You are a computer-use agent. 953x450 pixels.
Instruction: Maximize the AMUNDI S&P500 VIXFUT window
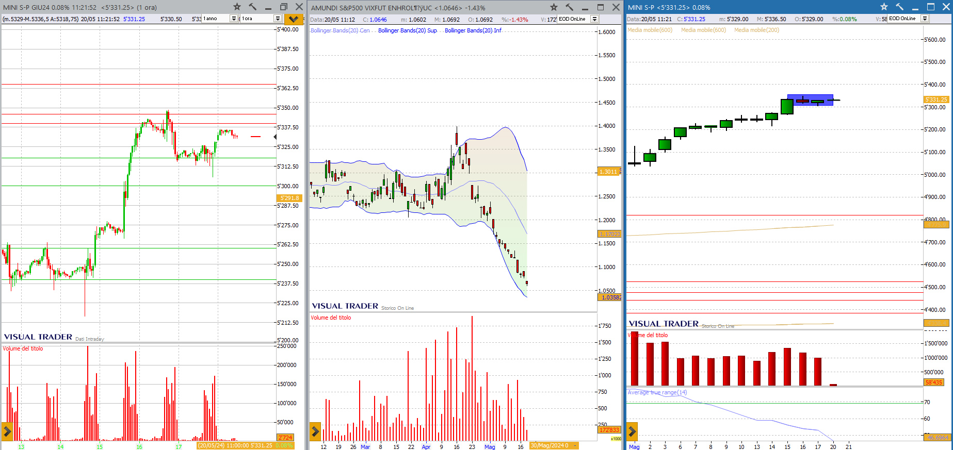click(x=601, y=7)
